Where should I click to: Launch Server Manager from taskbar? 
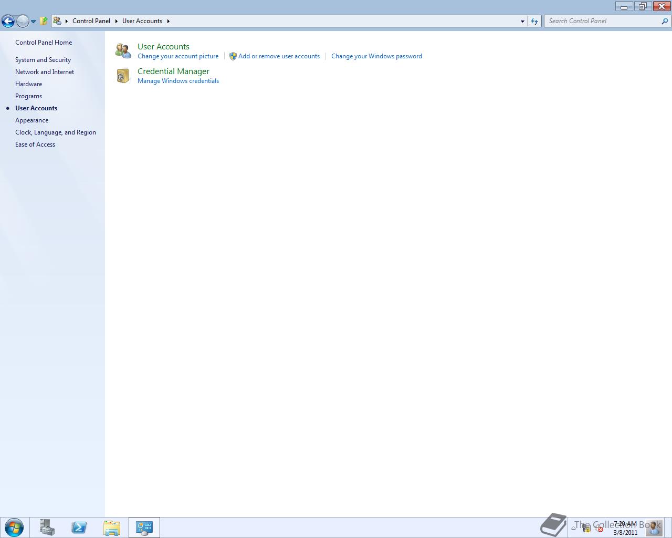click(47, 527)
